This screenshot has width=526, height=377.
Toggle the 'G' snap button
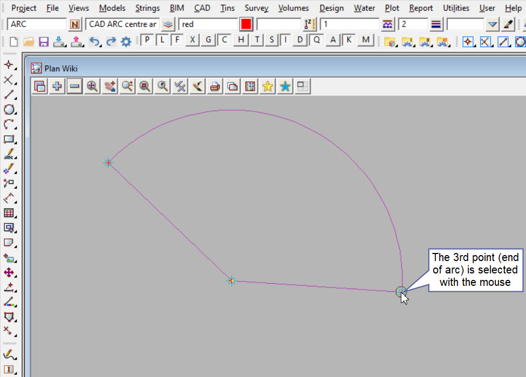[209, 40]
